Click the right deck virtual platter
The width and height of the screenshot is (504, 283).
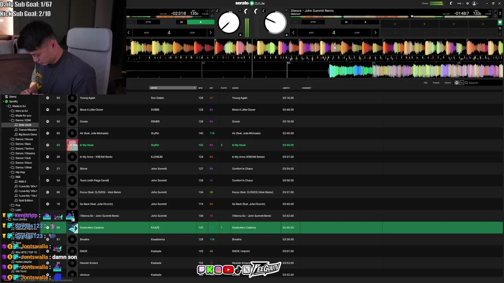(275, 23)
